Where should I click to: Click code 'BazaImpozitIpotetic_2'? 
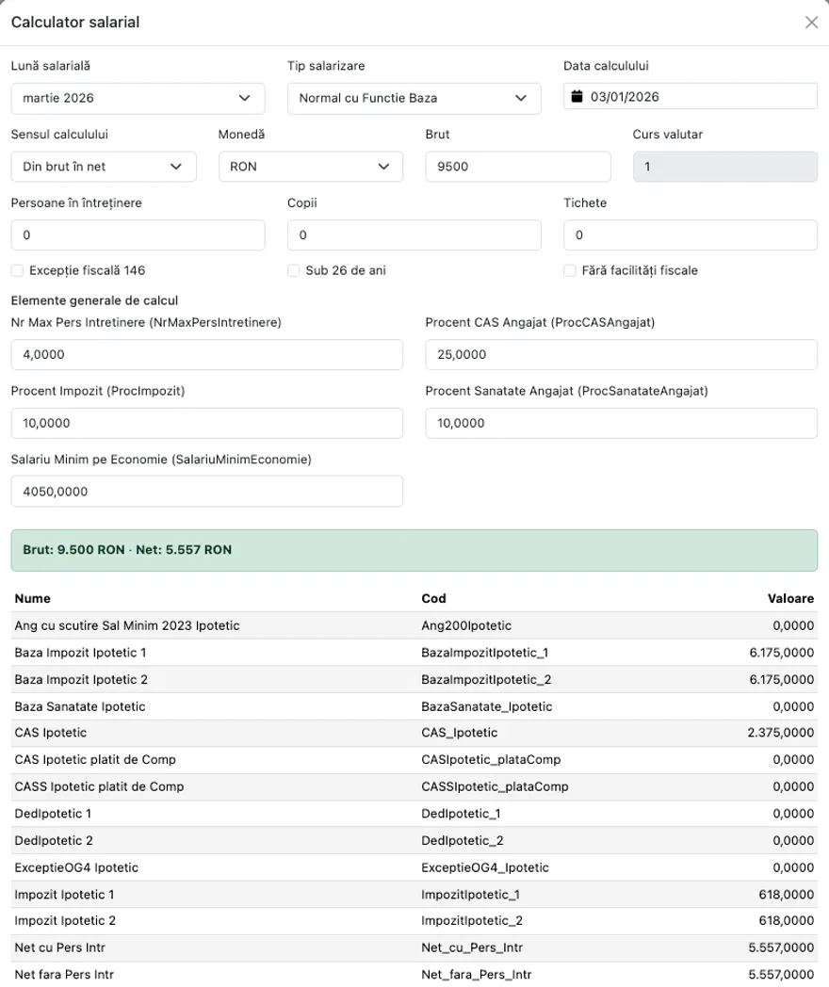coord(487,680)
